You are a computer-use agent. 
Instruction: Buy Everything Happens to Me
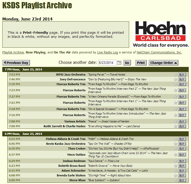click(x=182, y=126)
